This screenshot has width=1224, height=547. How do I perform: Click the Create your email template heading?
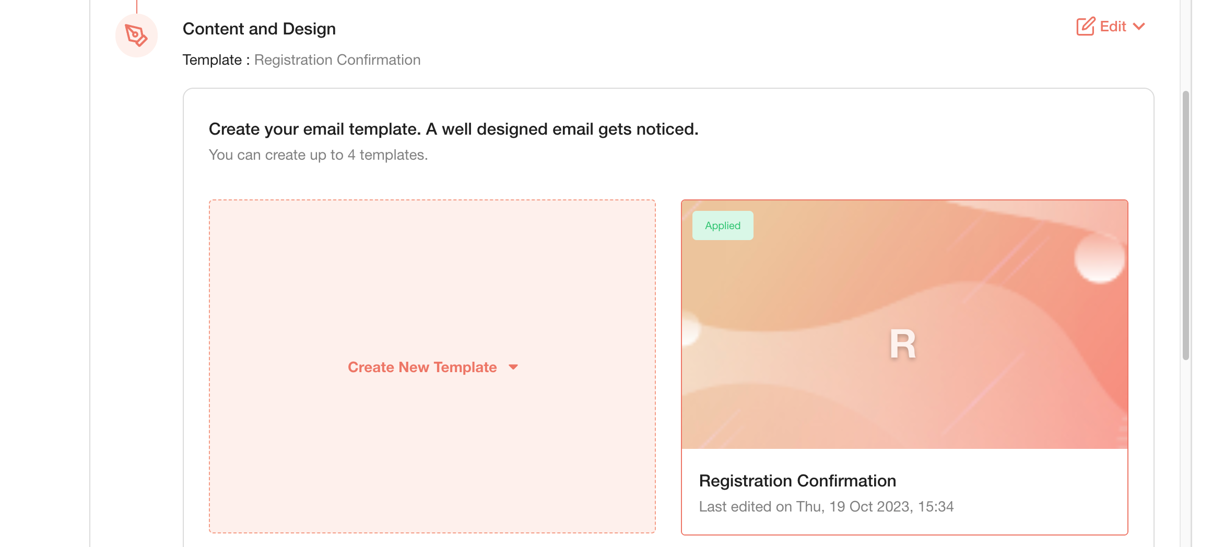(453, 129)
